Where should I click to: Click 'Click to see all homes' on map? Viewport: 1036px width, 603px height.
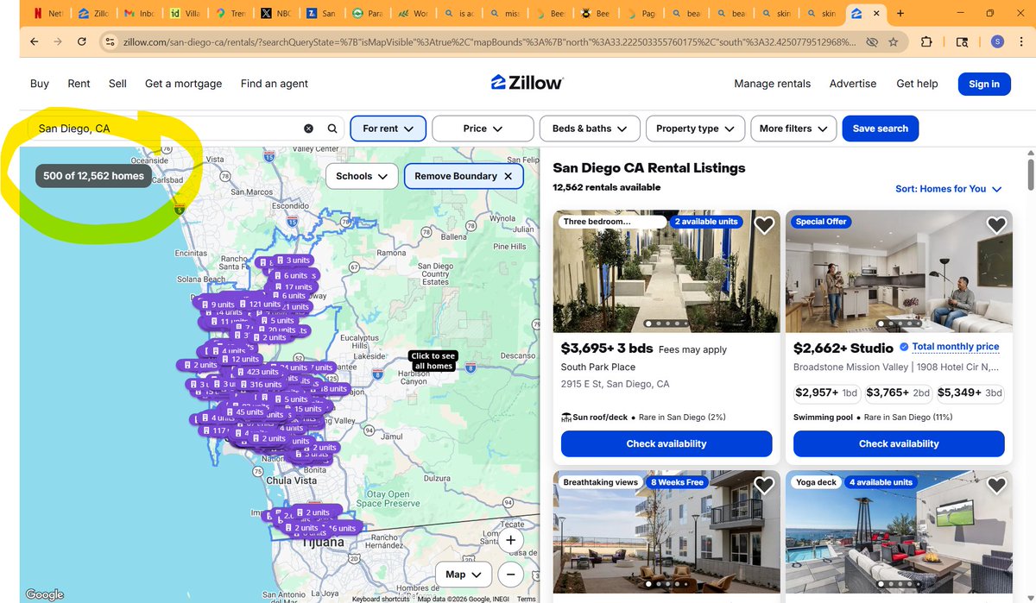tap(433, 361)
